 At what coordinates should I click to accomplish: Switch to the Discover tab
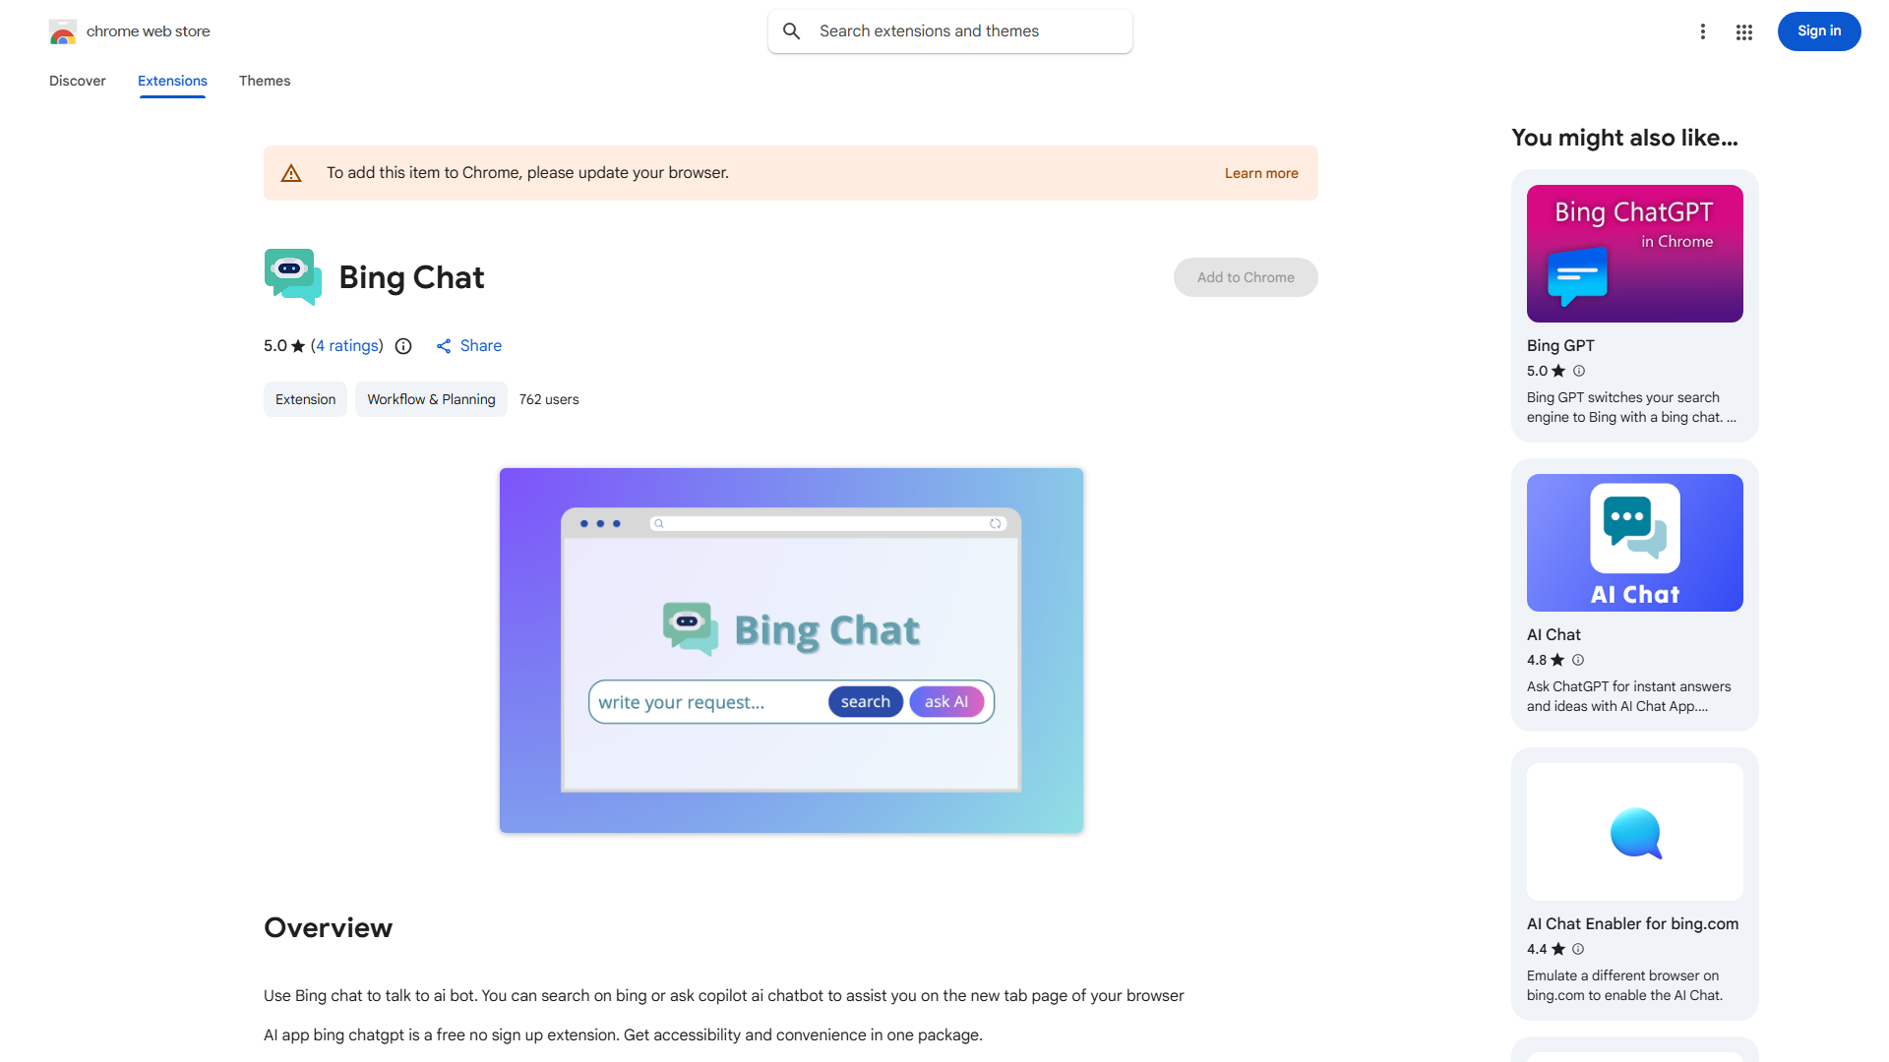78,81
